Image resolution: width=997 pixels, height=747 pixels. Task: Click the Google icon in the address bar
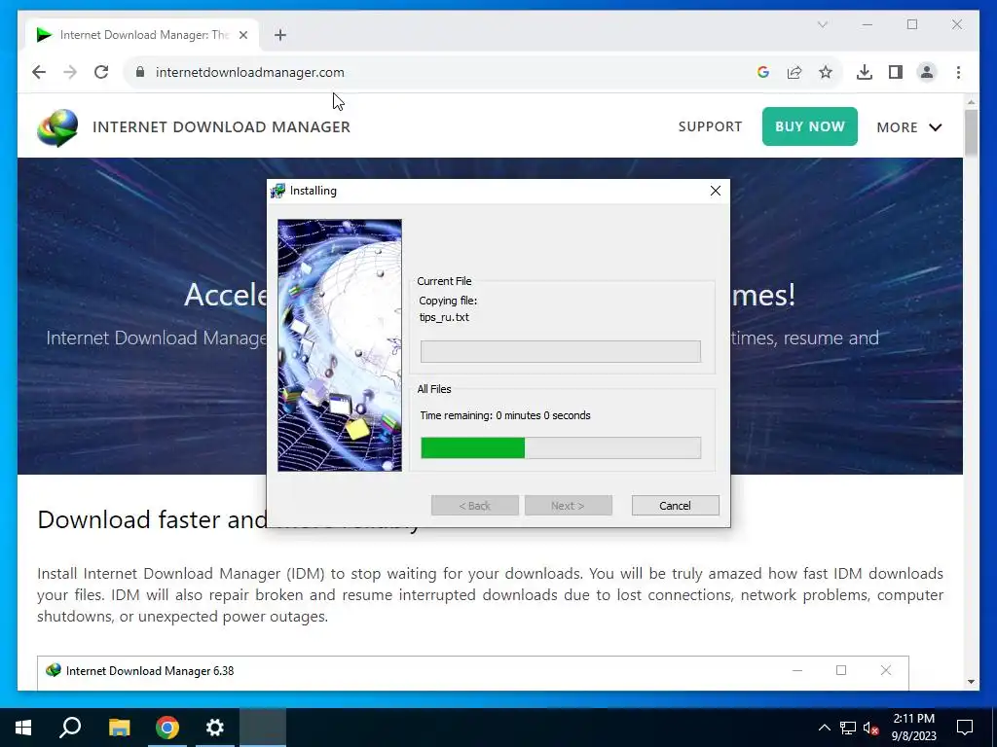pyautogui.click(x=763, y=72)
